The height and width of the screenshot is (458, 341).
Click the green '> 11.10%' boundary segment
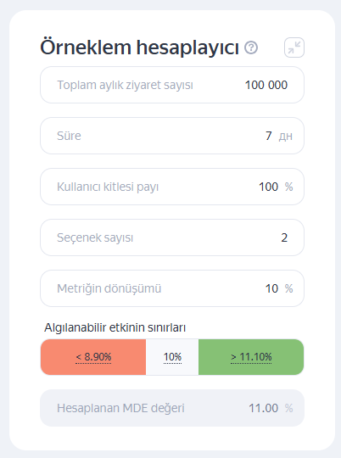[x=251, y=357]
